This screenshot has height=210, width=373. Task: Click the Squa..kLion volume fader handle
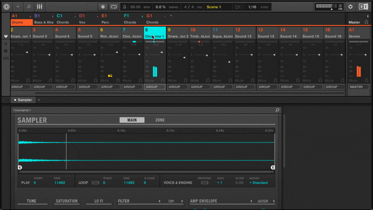coord(229,62)
